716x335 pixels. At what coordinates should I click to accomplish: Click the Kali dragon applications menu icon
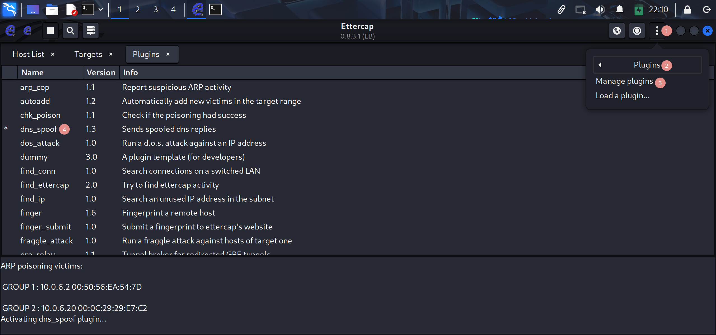[10, 9]
